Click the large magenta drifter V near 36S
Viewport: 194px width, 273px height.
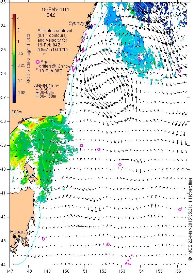click(x=74, y=69)
